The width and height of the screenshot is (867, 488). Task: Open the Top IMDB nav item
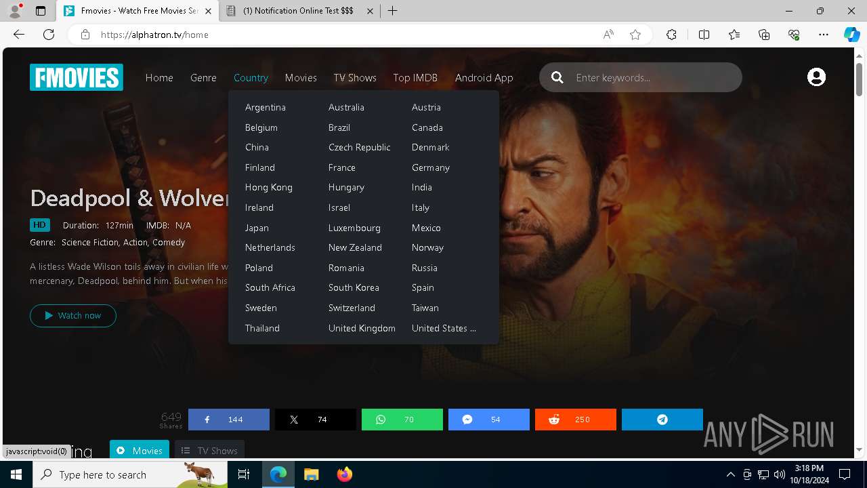[x=415, y=78]
